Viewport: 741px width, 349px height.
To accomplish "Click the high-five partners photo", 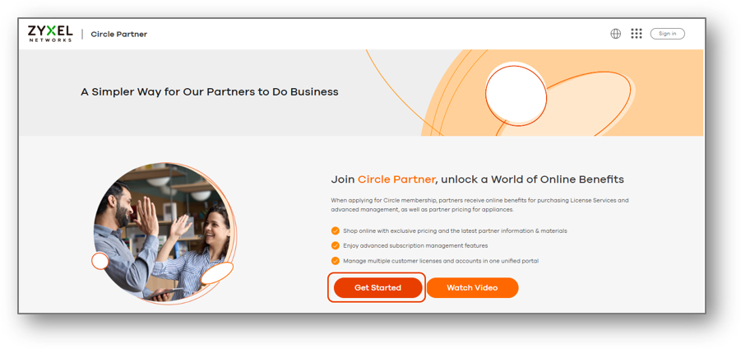I will pos(163,233).
